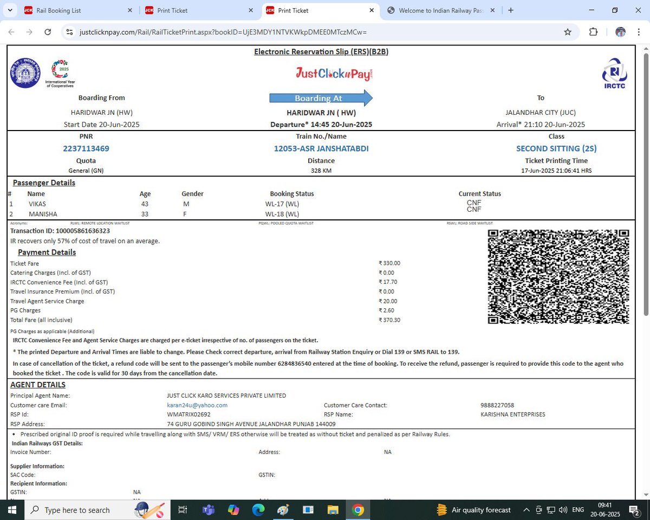Image resolution: width=650 pixels, height=520 pixels.
Task: View site information icon in address bar
Action: click(x=69, y=32)
